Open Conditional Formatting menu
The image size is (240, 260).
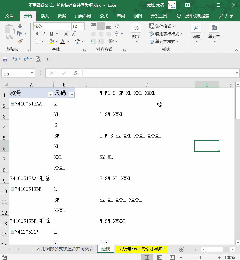tap(162, 26)
